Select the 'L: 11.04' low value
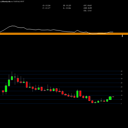 pos(67,8)
